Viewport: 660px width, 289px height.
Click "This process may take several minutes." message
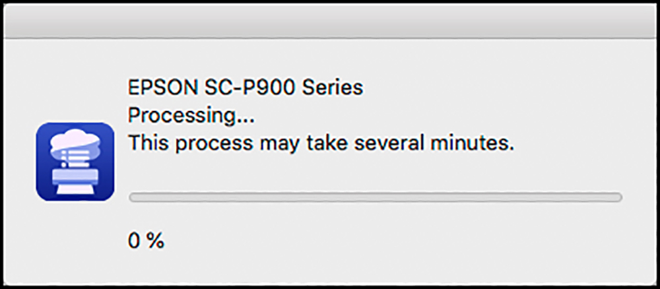pos(321,144)
